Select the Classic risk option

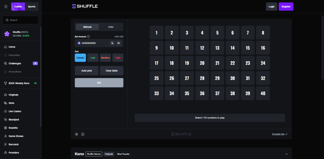pos(80,58)
